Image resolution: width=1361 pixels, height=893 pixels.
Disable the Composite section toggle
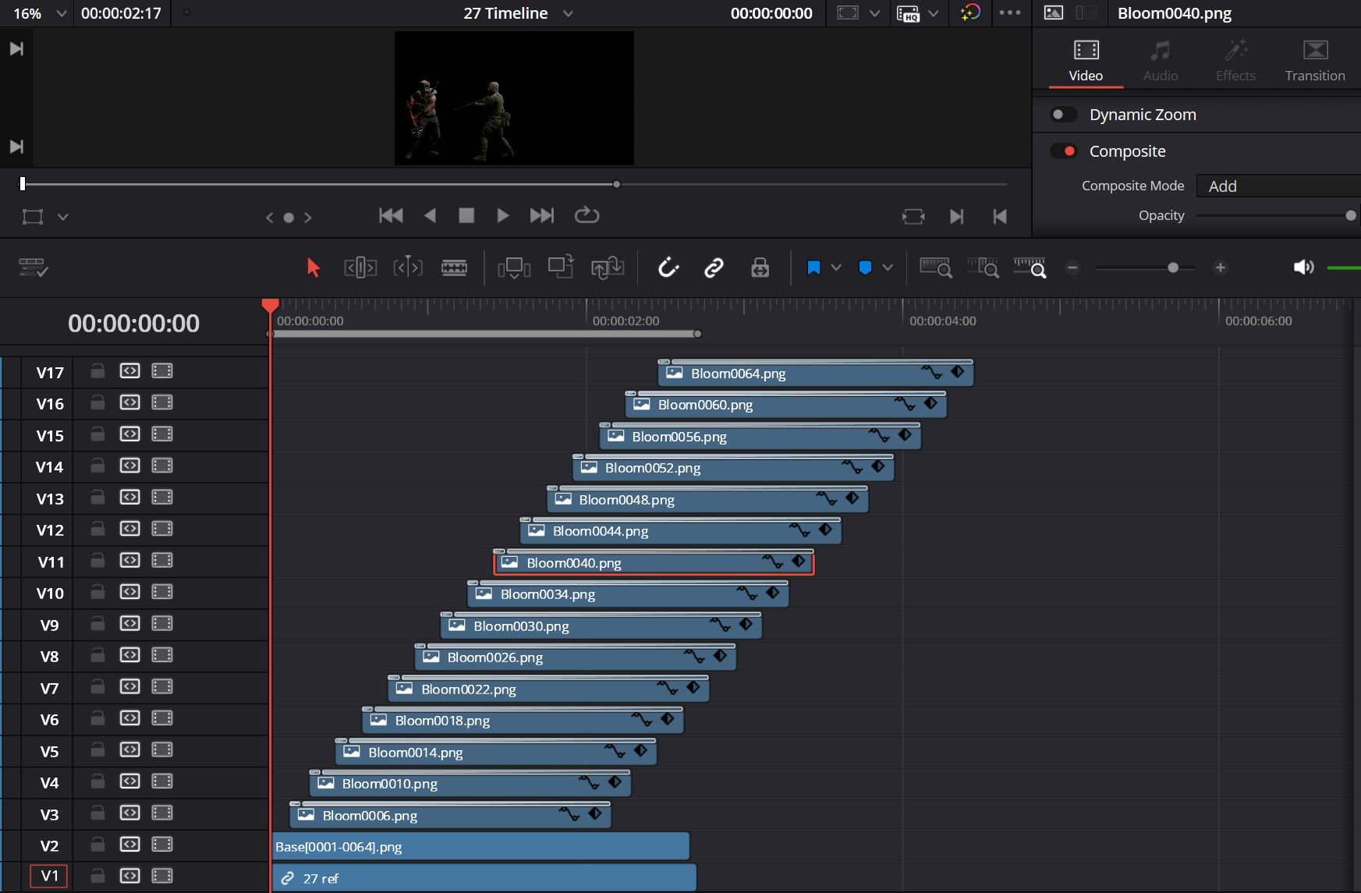pos(1063,151)
